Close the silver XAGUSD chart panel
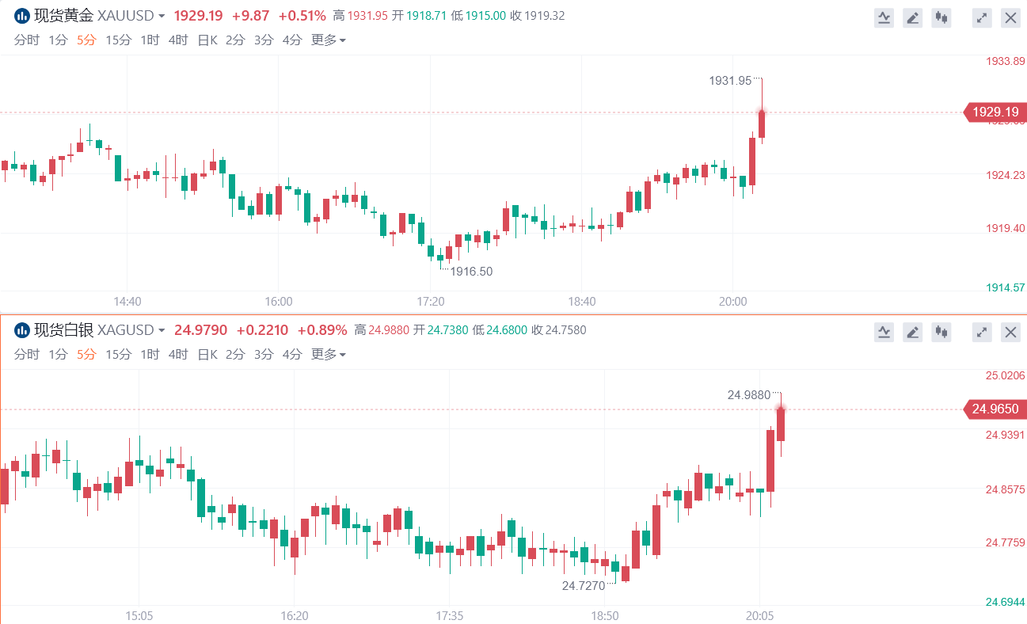Viewport: 1027px width, 624px height. tap(1010, 333)
